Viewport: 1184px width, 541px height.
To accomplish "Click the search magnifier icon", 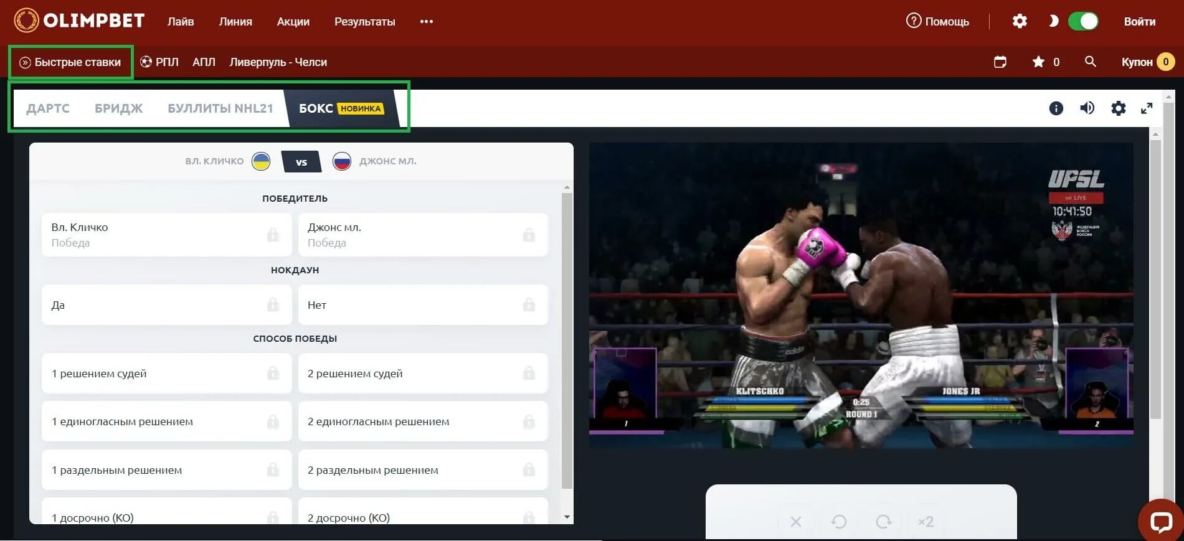I will click(1090, 61).
